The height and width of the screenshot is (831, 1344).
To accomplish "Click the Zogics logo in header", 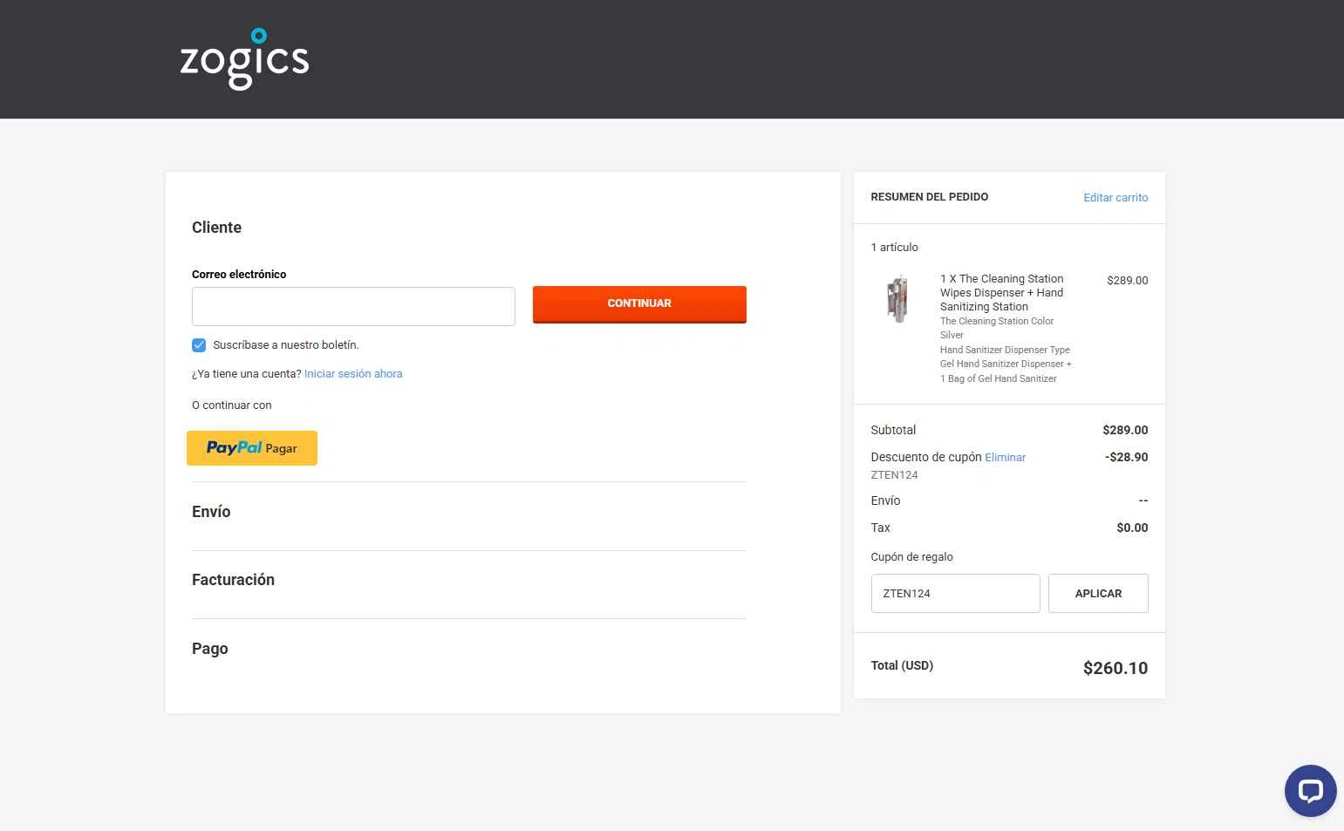I will click(244, 58).
